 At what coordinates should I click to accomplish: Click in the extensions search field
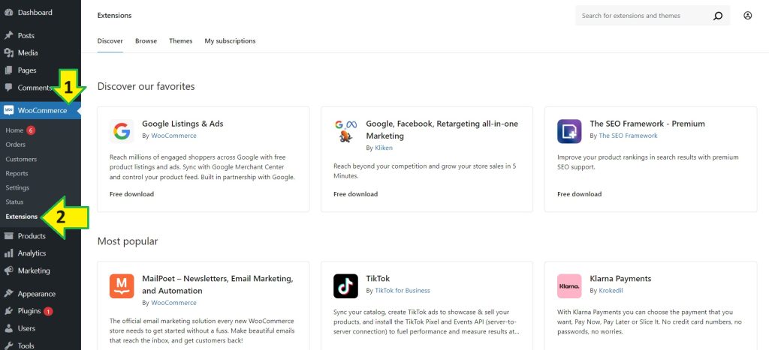click(642, 16)
